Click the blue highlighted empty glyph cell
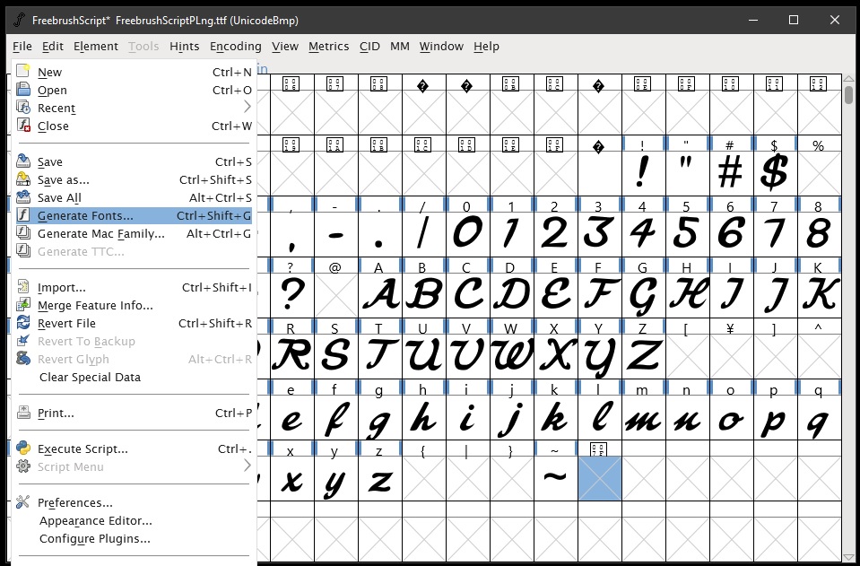Screen dimensions: 860x566 coord(599,478)
